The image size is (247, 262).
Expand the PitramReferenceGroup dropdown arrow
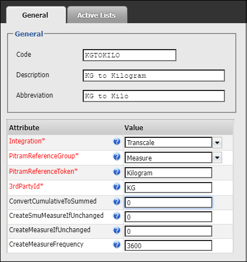(217, 158)
